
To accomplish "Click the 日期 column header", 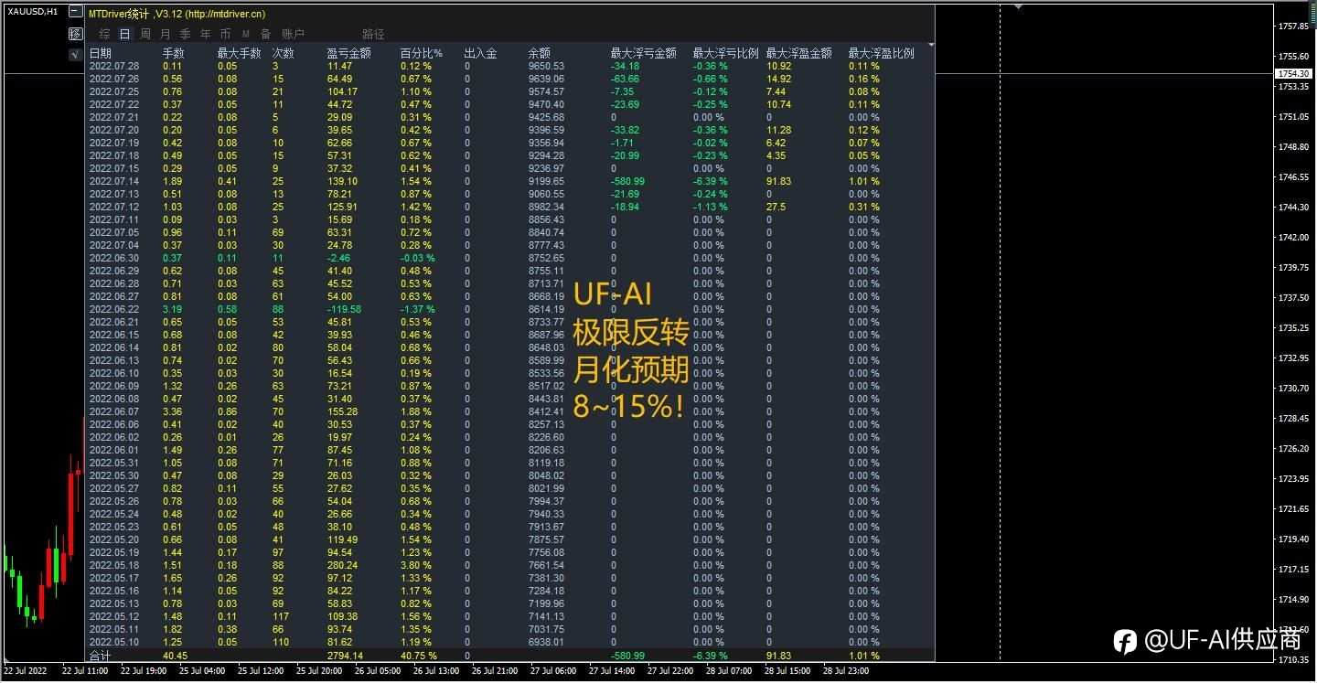I will [x=100, y=53].
